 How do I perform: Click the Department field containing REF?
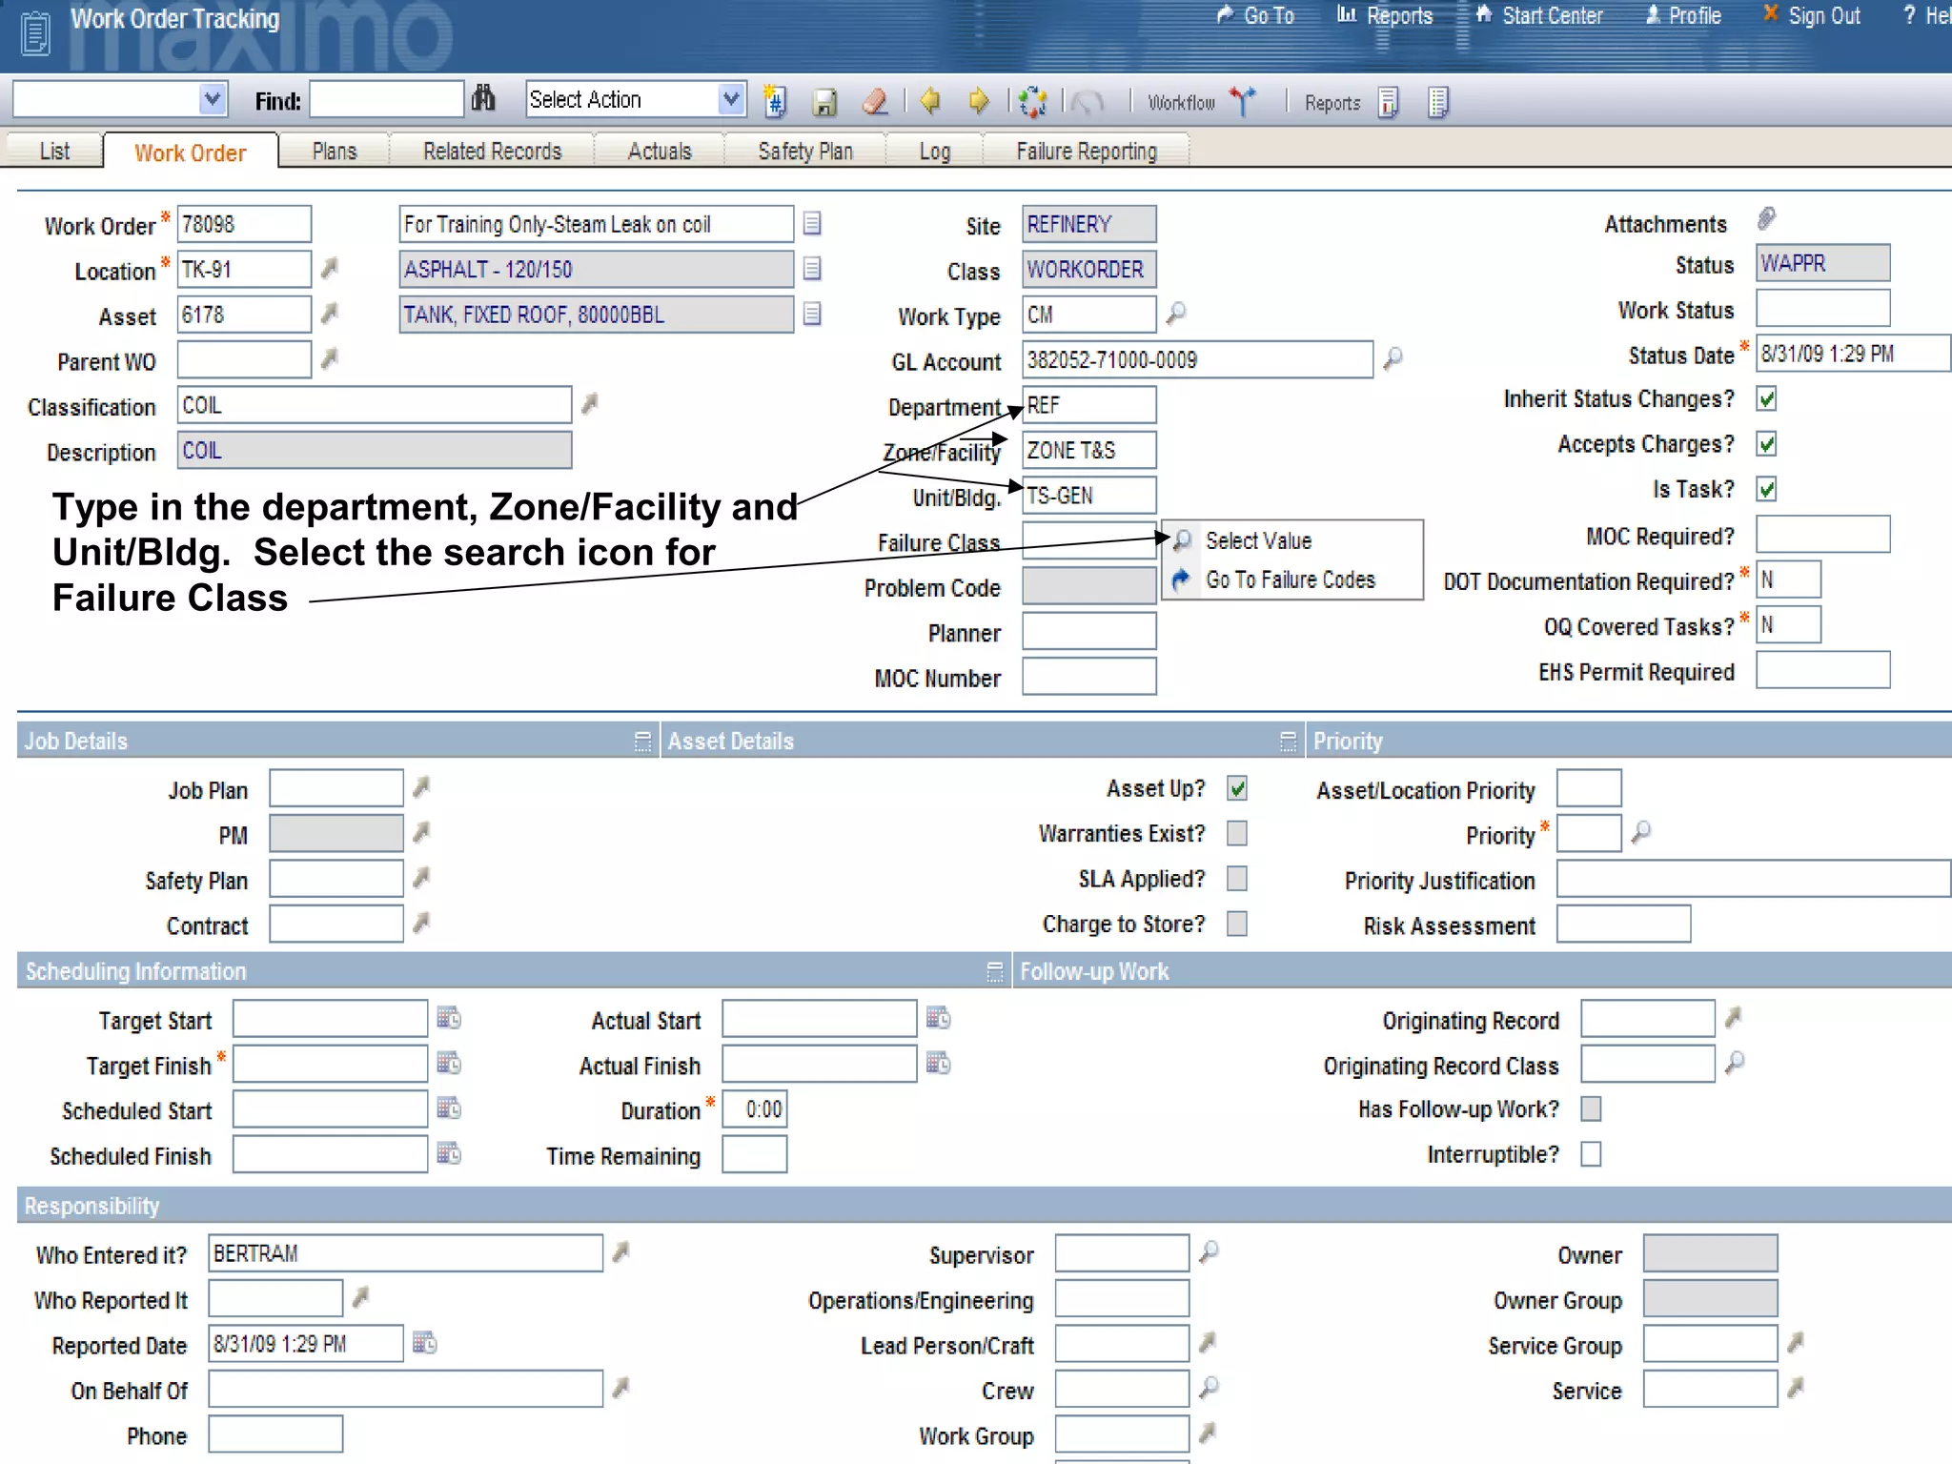click(x=1089, y=404)
